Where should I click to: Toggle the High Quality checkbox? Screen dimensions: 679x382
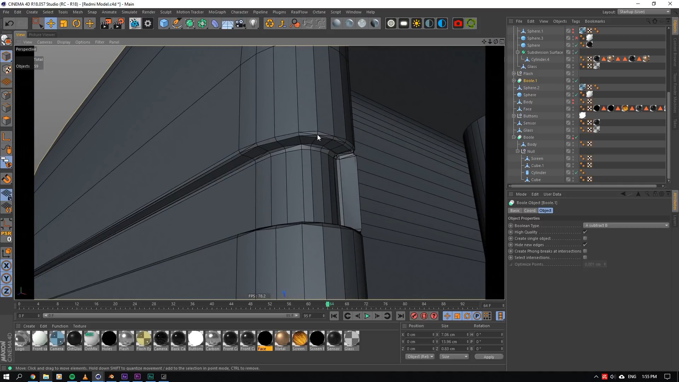pyautogui.click(x=585, y=232)
